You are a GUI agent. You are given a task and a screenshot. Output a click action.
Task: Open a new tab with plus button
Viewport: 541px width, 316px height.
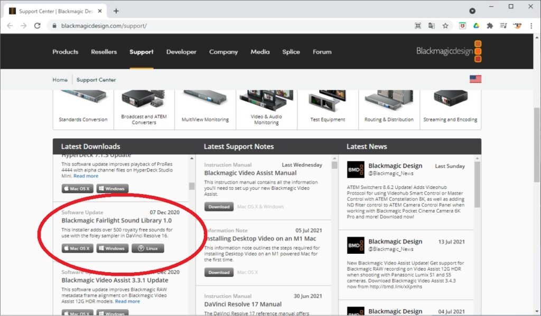pos(116,11)
